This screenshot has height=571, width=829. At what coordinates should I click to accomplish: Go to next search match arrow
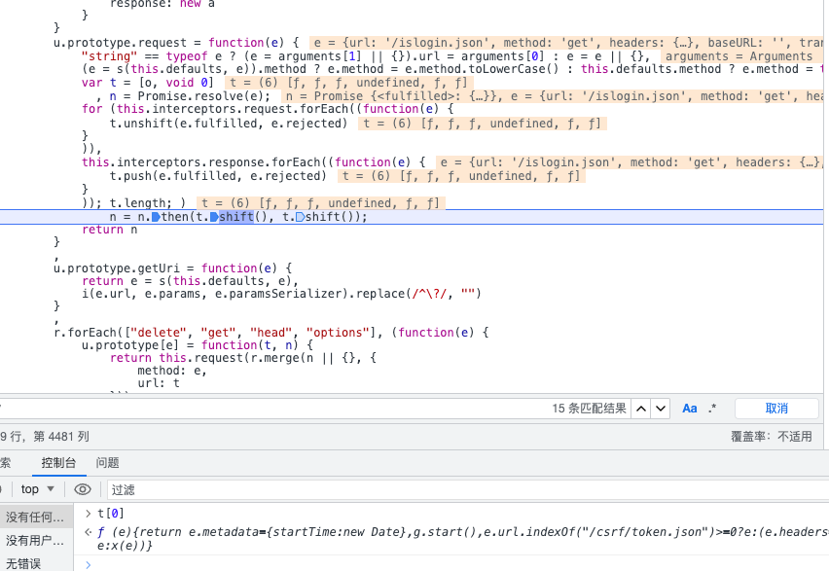(x=661, y=409)
